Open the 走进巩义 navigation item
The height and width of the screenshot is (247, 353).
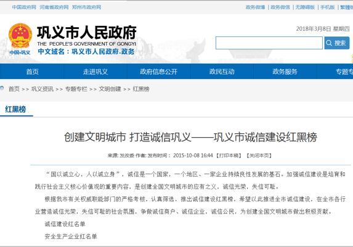[95, 72]
